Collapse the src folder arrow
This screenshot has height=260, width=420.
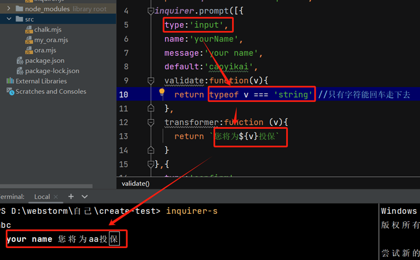(9, 19)
